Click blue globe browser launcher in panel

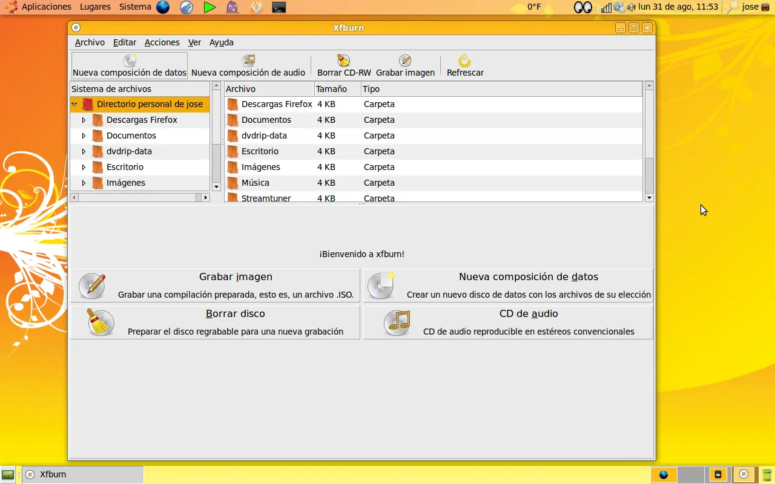(x=163, y=7)
